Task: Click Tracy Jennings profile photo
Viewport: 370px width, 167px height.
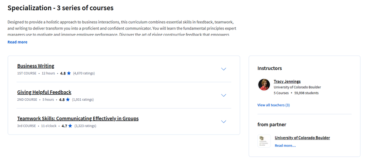Action: tap(264, 85)
